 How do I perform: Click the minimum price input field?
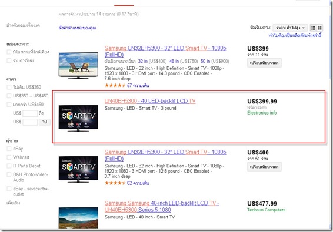point(30,113)
